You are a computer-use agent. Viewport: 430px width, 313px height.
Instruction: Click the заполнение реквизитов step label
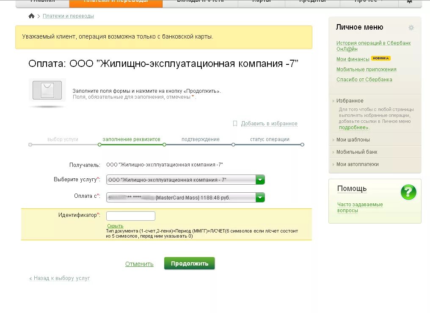point(131,139)
